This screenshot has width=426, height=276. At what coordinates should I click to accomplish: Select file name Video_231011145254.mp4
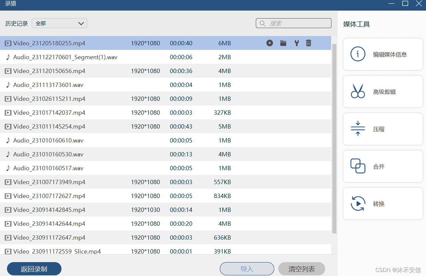coord(49,127)
